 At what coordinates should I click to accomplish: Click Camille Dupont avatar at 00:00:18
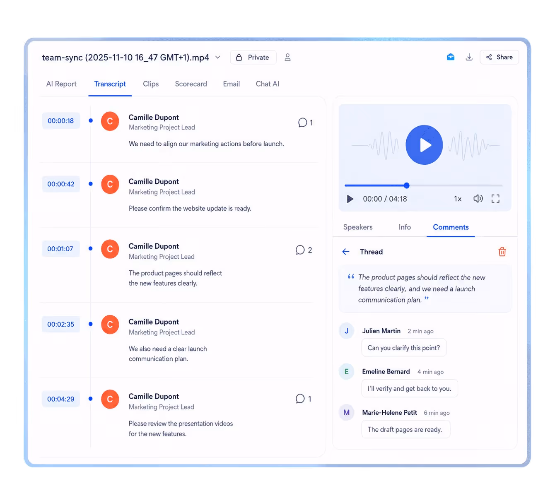click(x=110, y=121)
